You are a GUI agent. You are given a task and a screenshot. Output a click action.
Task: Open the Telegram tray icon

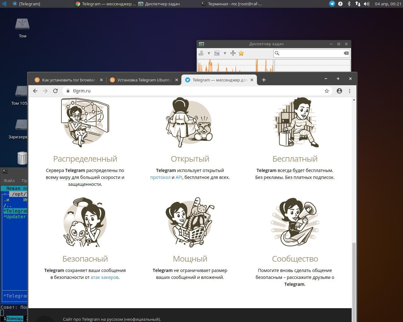(332, 4)
